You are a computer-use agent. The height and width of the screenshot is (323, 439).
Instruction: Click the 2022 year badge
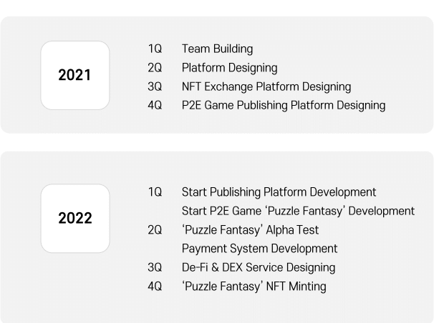pyautogui.click(x=75, y=218)
